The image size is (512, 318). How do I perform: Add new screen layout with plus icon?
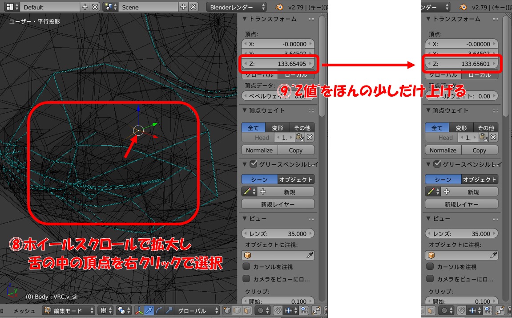click(x=85, y=7)
